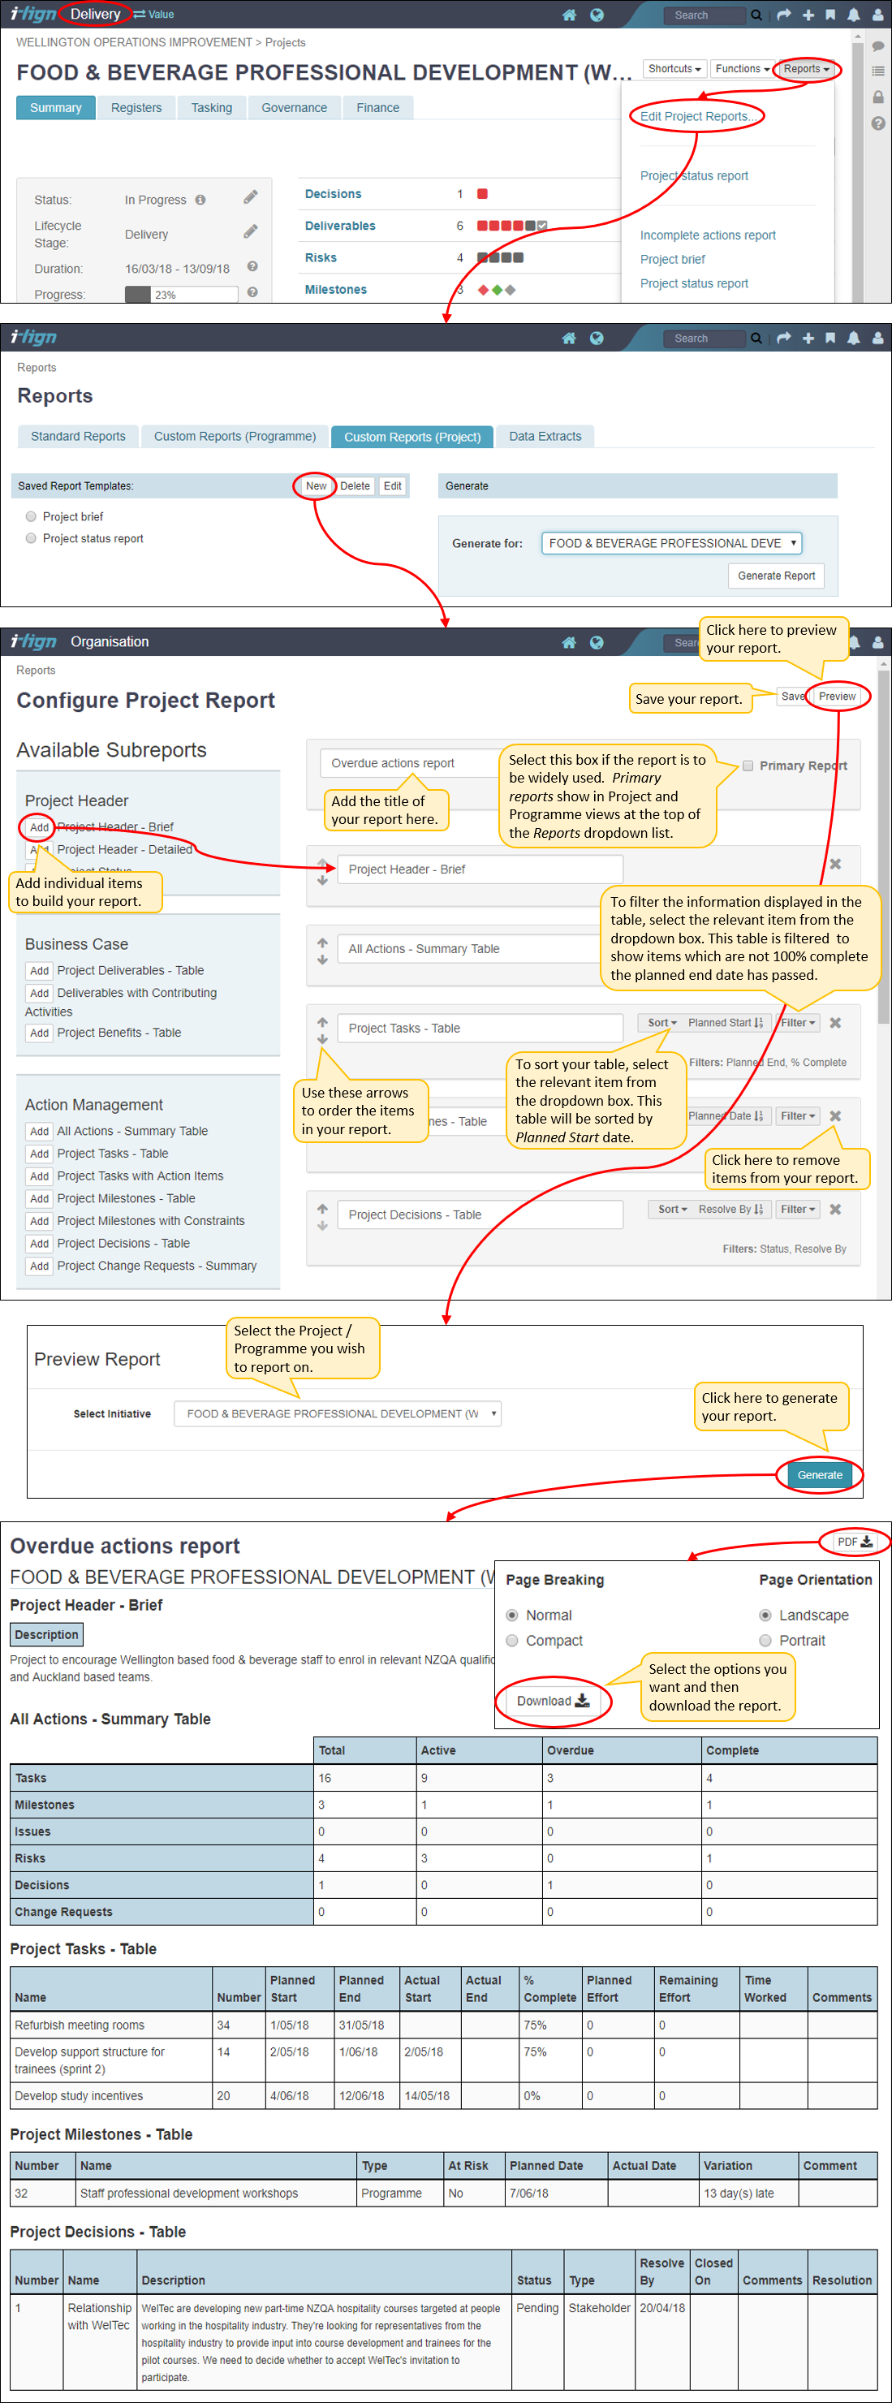Screen dimensions: 892x2403
Task: Select the Project brief saved template radio
Action: 31,517
